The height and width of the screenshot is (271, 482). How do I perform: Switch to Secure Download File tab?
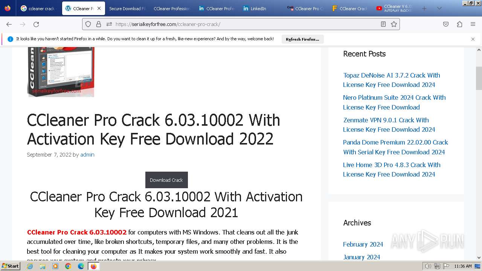127,8
